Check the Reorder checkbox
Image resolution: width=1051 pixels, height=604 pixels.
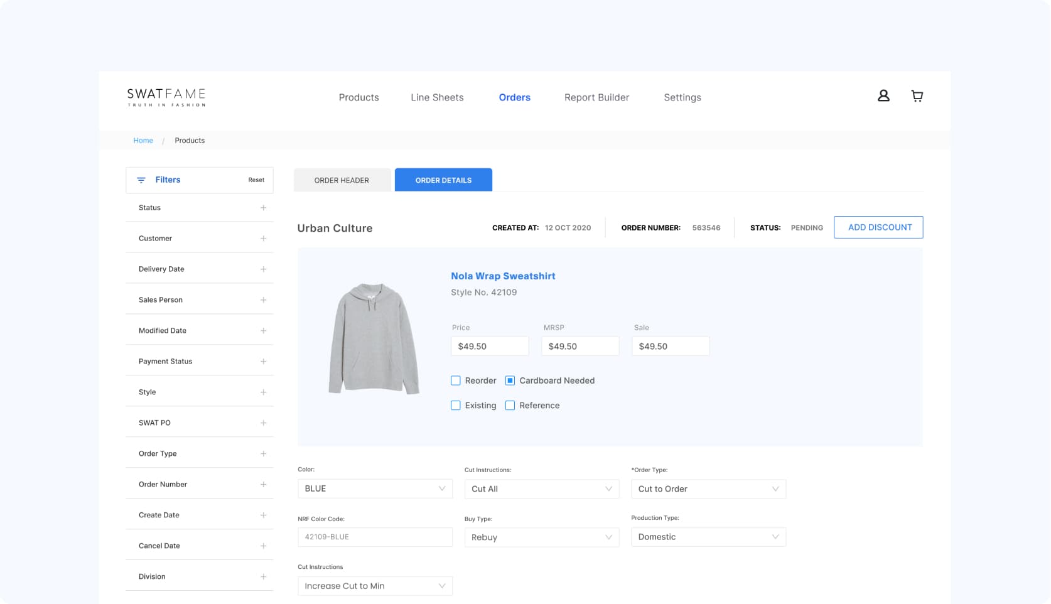(456, 380)
